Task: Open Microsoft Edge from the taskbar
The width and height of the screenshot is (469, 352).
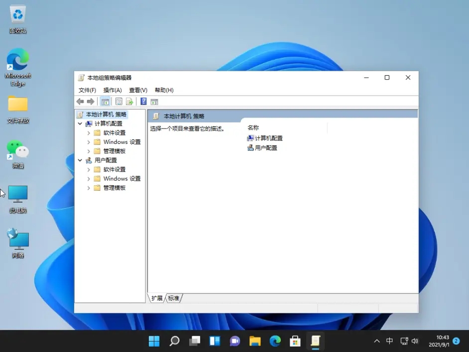Action: coord(275,341)
